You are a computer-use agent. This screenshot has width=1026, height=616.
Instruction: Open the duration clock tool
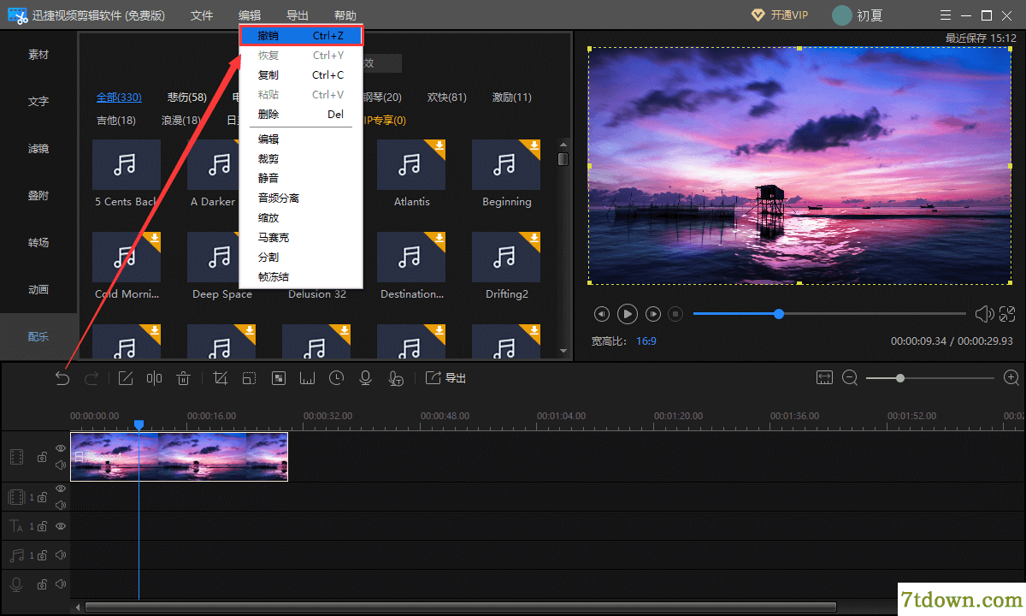[x=336, y=378]
